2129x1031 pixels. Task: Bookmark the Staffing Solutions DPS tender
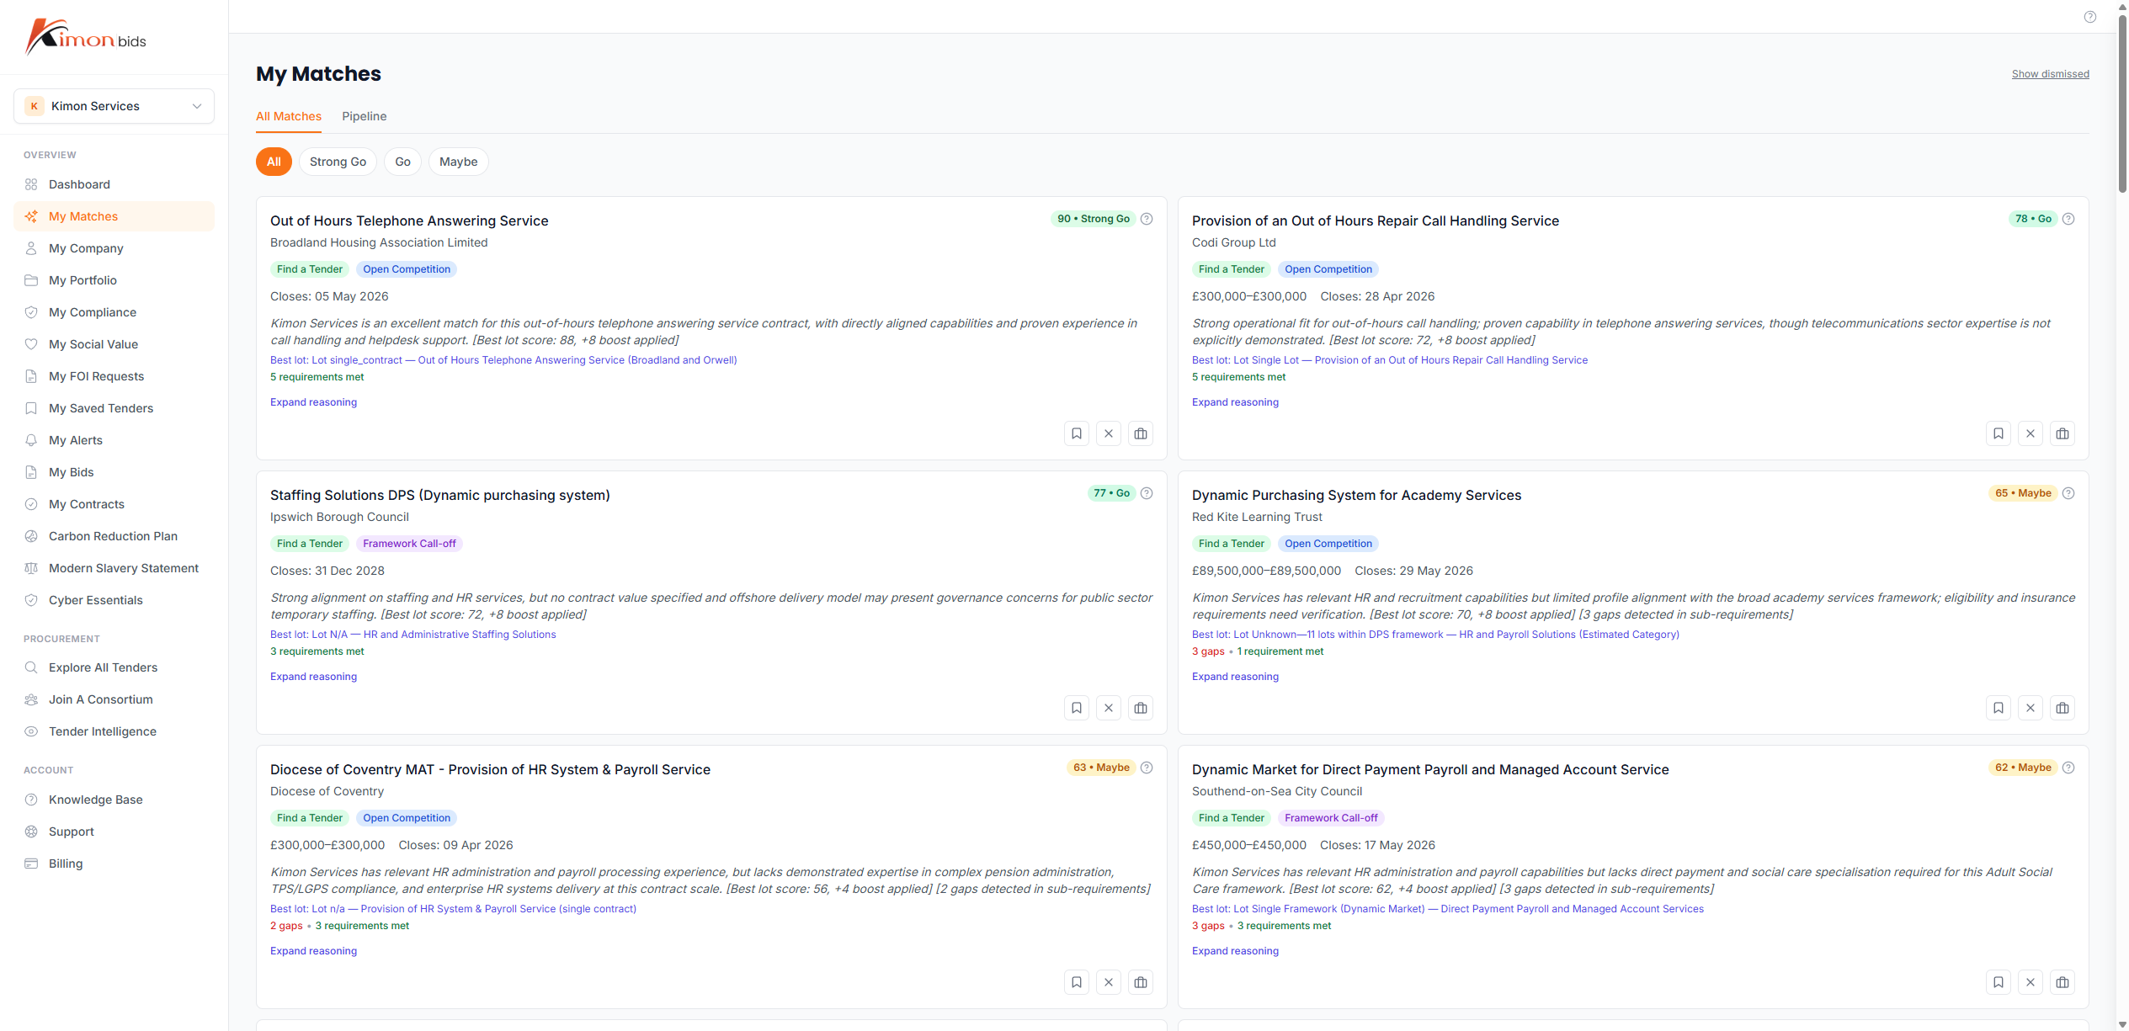pos(1077,708)
